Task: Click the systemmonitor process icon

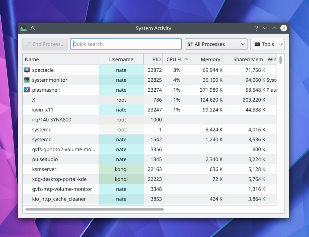Action: coord(27,80)
